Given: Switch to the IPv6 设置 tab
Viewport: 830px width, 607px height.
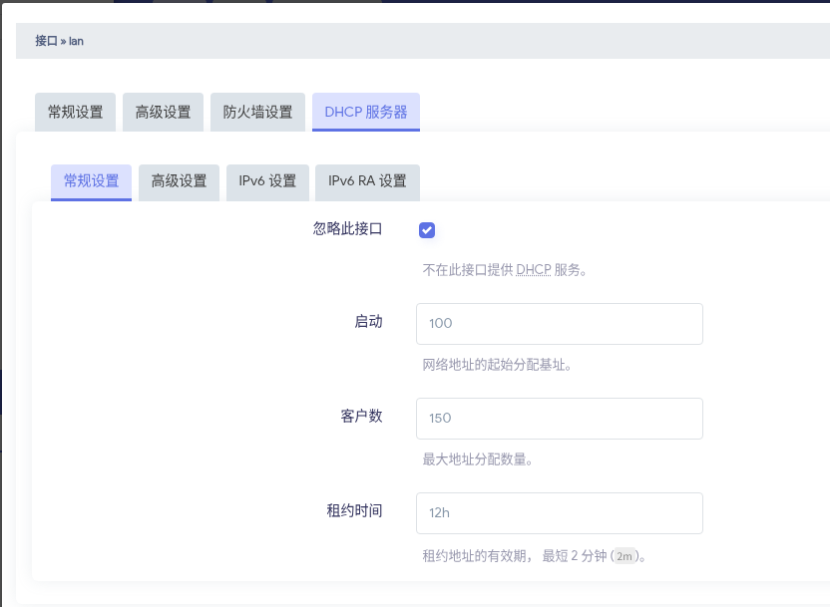Looking at the screenshot, I should click(267, 181).
